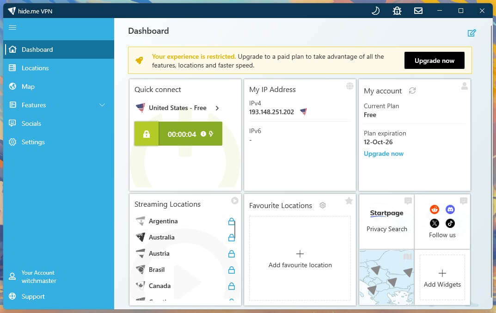Go to Locations in sidebar
The width and height of the screenshot is (496, 313).
click(x=59, y=68)
